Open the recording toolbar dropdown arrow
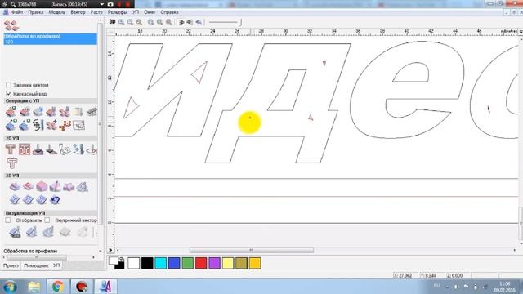Viewport: 523px width, 294px height. 102,4
